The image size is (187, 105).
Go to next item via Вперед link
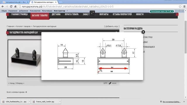point(20,83)
